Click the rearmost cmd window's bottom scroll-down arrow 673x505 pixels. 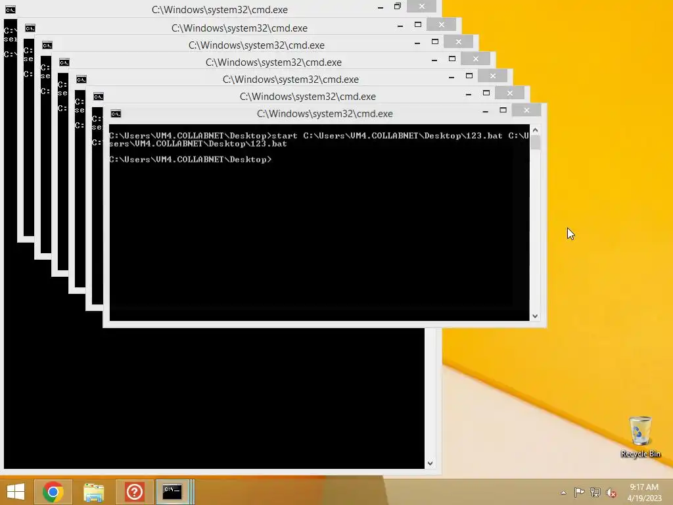click(x=430, y=464)
